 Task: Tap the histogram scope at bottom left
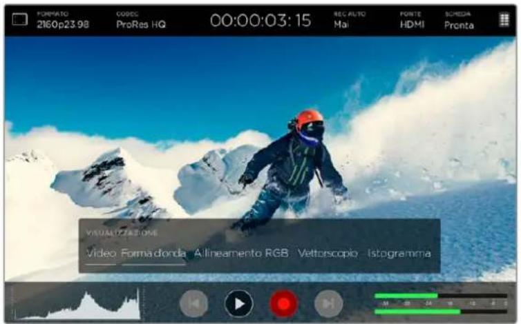coord(77,303)
